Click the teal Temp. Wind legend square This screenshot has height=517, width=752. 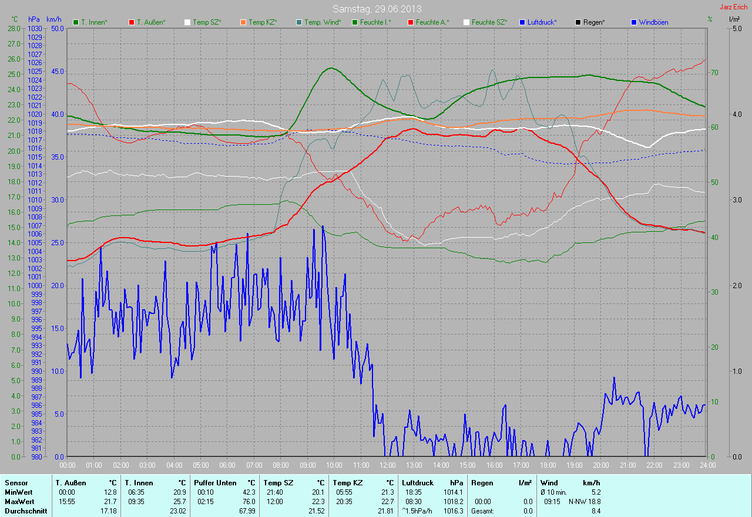(x=299, y=22)
